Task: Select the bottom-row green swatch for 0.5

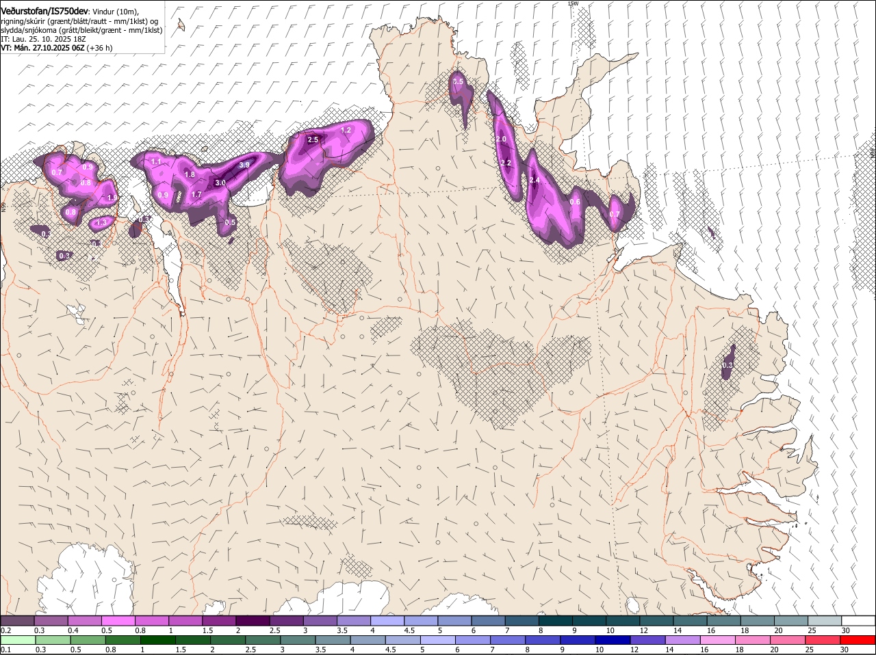Action: pyautogui.click(x=88, y=640)
